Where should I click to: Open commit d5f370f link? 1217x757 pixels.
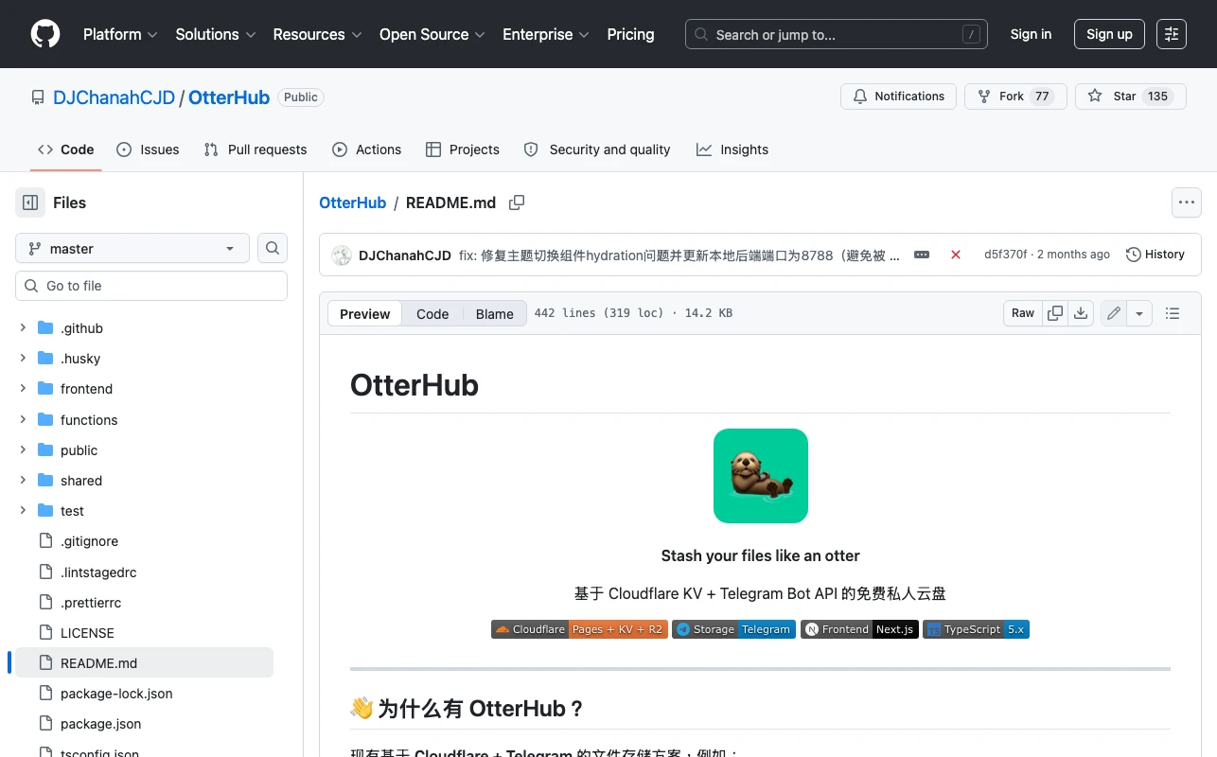1005,255
